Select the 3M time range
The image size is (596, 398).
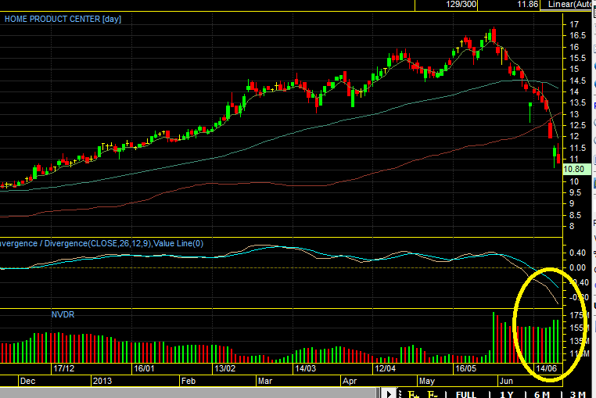click(578, 395)
